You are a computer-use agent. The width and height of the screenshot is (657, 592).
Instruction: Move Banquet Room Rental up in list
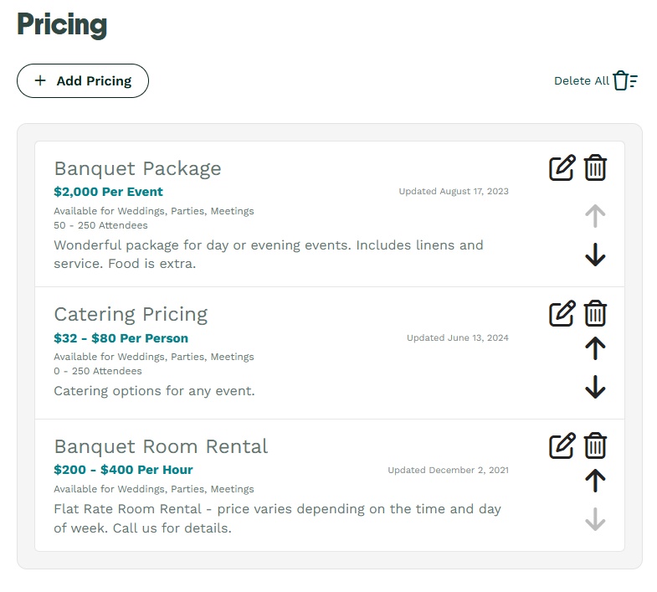pyautogui.click(x=595, y=481)
